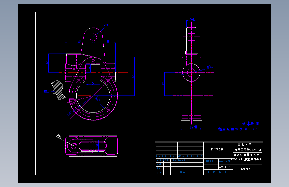
Task: Select the R4 radius label near hatched detail
Action: tap(46, 91)
